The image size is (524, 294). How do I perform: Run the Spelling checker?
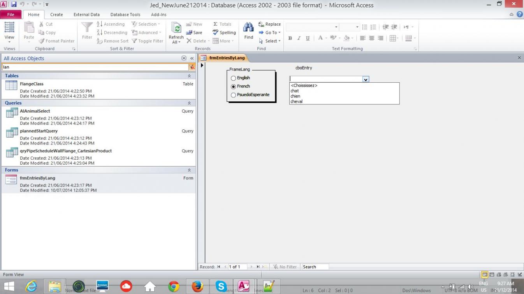224,33
